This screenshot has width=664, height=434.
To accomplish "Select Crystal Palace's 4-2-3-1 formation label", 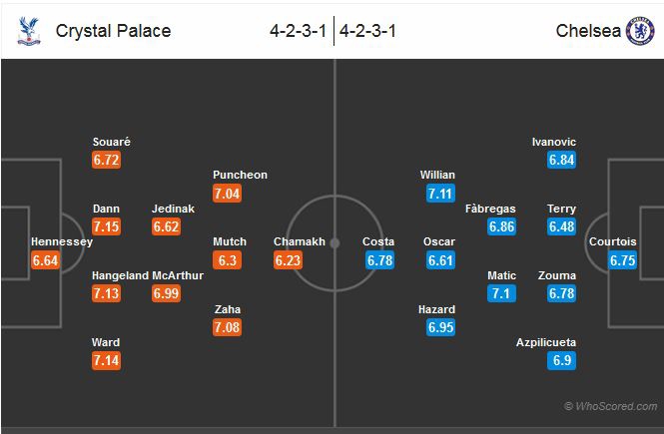I will pos(298,31).
